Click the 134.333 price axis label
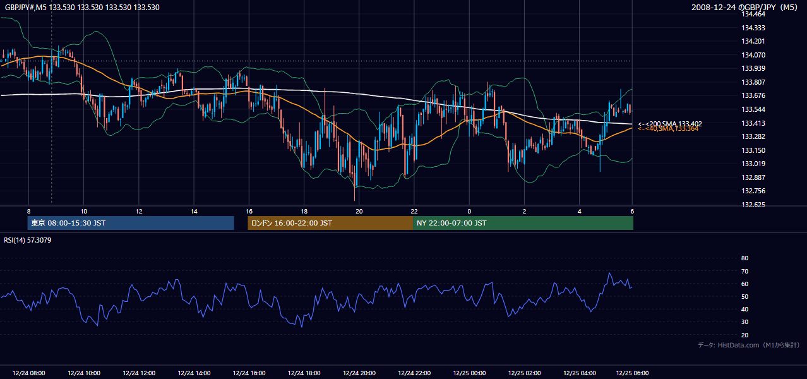807x379 pixels. (x=753, y=28)
